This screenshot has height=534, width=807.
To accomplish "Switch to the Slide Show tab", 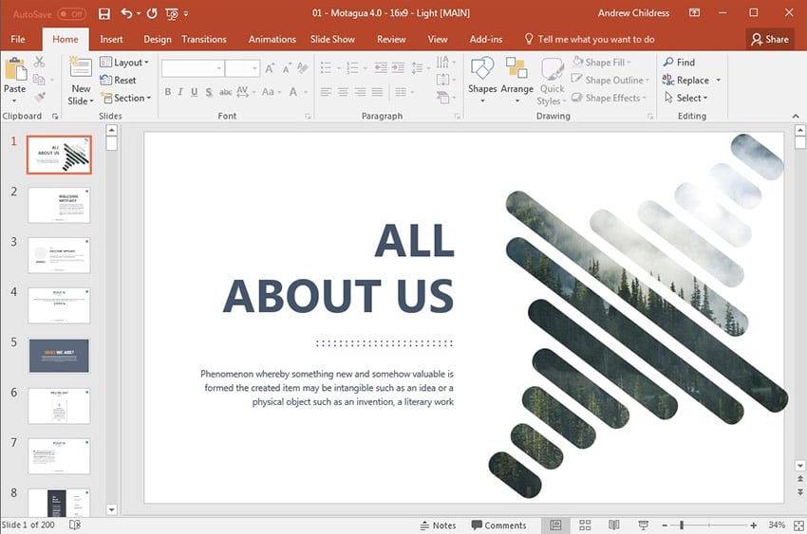I will 332,39.
